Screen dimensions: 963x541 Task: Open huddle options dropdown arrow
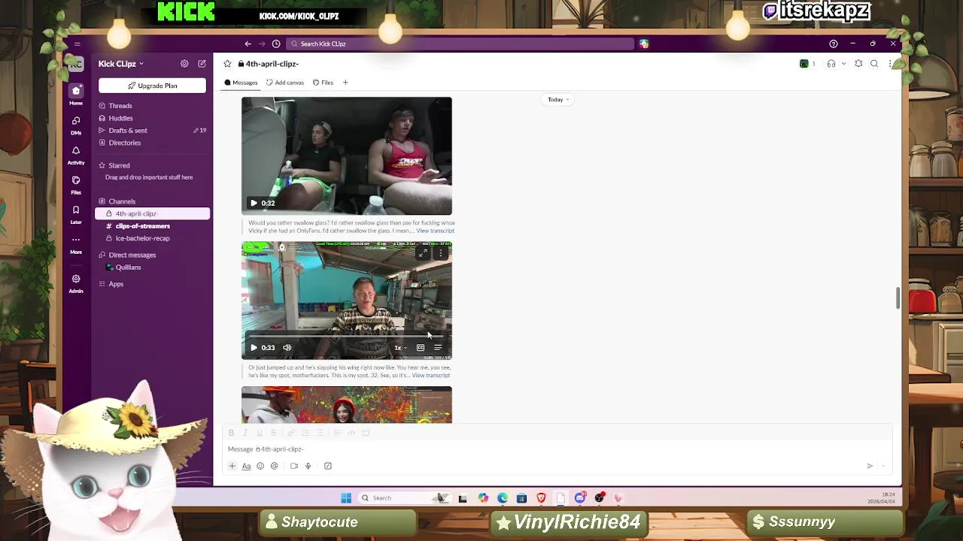(843, 64)
